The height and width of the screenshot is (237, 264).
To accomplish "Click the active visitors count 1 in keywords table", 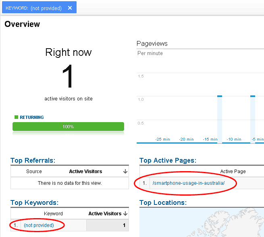I will pyautogui.click(x=124, y=225).
